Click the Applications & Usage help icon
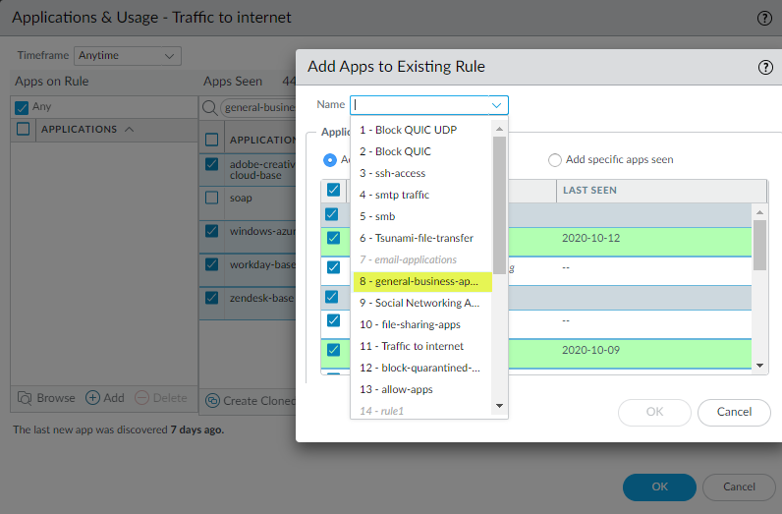Screen dimensions: 782x514 764,18
